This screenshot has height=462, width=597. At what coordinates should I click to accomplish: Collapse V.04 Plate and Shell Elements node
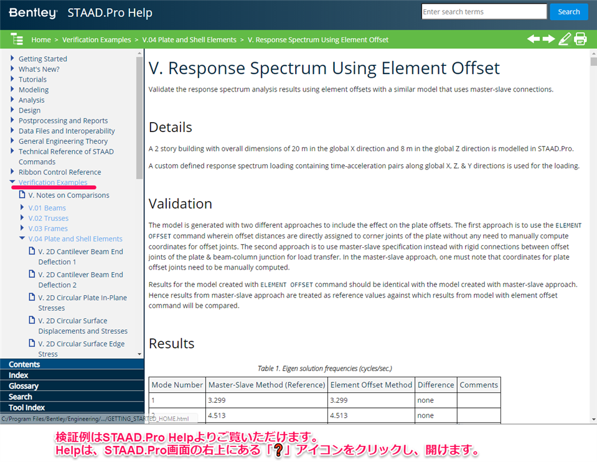[22, 238]
